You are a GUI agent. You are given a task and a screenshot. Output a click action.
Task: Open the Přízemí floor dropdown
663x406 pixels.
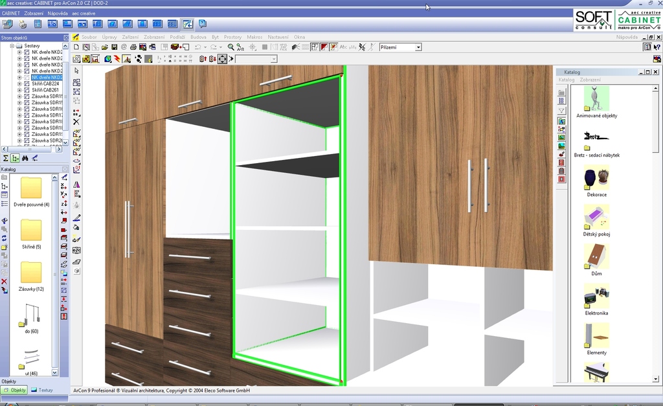418,47
